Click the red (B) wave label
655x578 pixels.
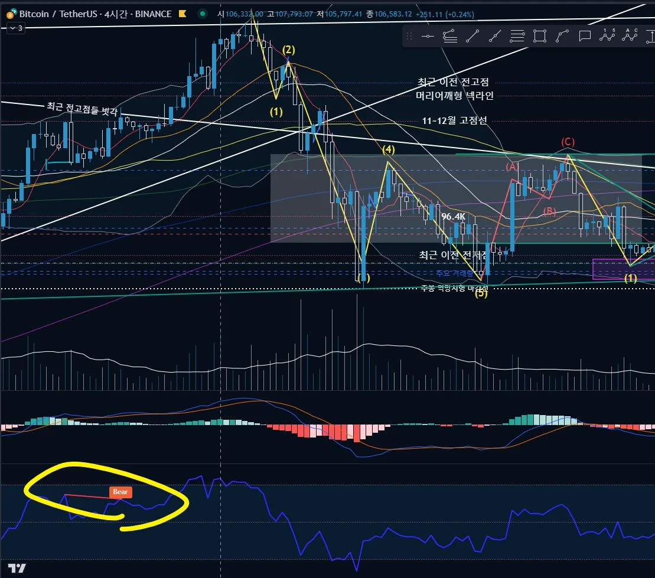pos(550,211)
